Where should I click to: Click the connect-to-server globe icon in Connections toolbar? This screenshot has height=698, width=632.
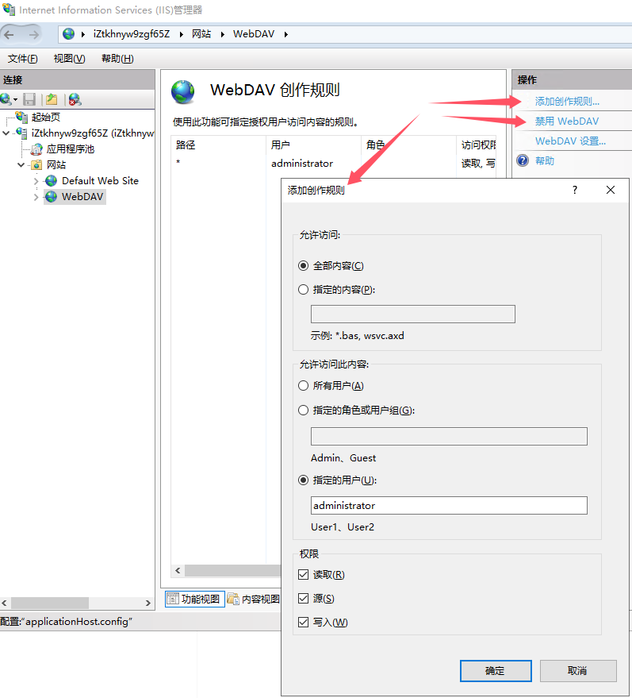[x=6, y=99]
